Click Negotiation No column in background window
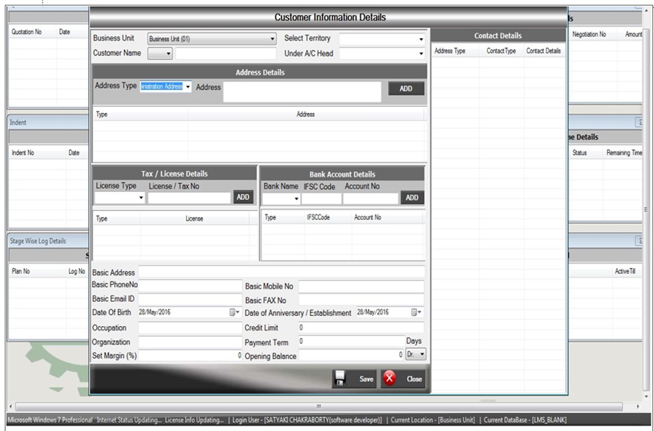Image resolution: width=654 pixels, height=431 pixels. (589, 34)
